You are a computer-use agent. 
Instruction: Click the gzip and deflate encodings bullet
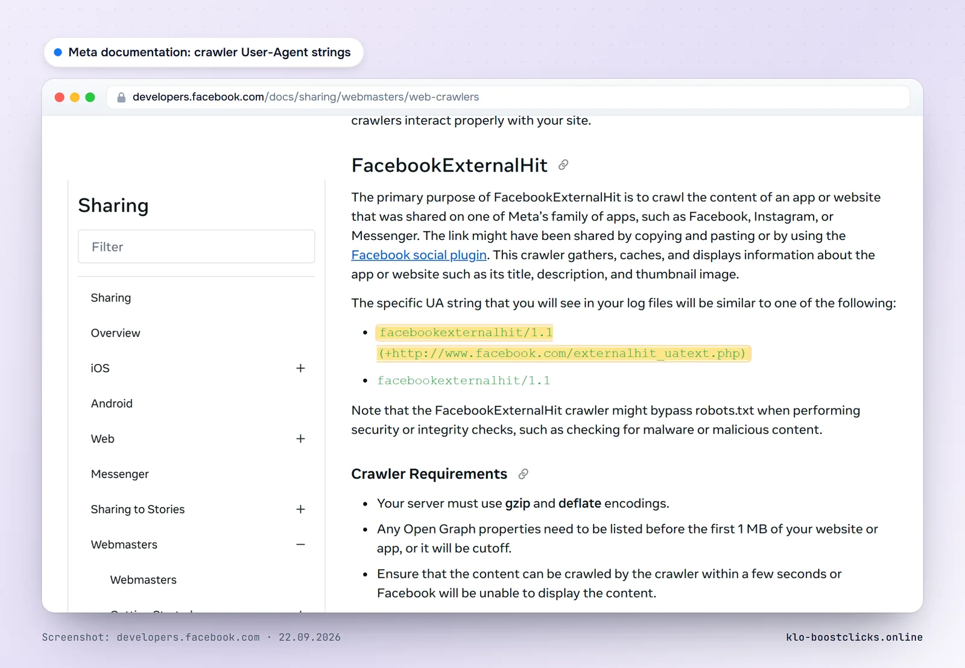523,503
